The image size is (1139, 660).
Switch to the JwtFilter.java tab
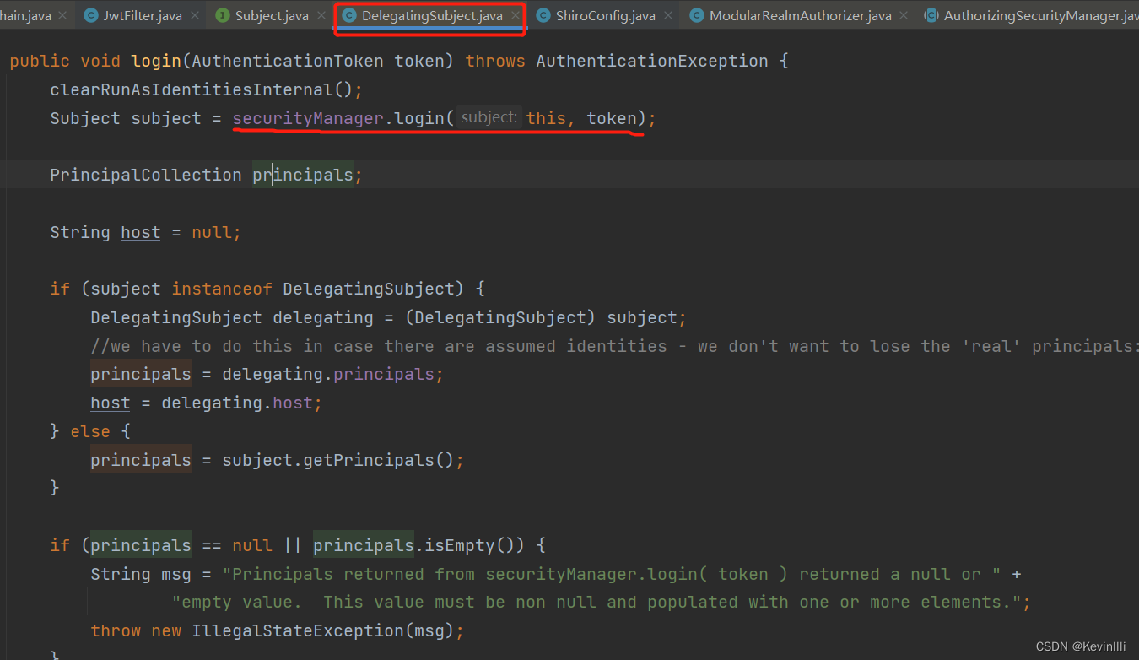click(143, 16)
